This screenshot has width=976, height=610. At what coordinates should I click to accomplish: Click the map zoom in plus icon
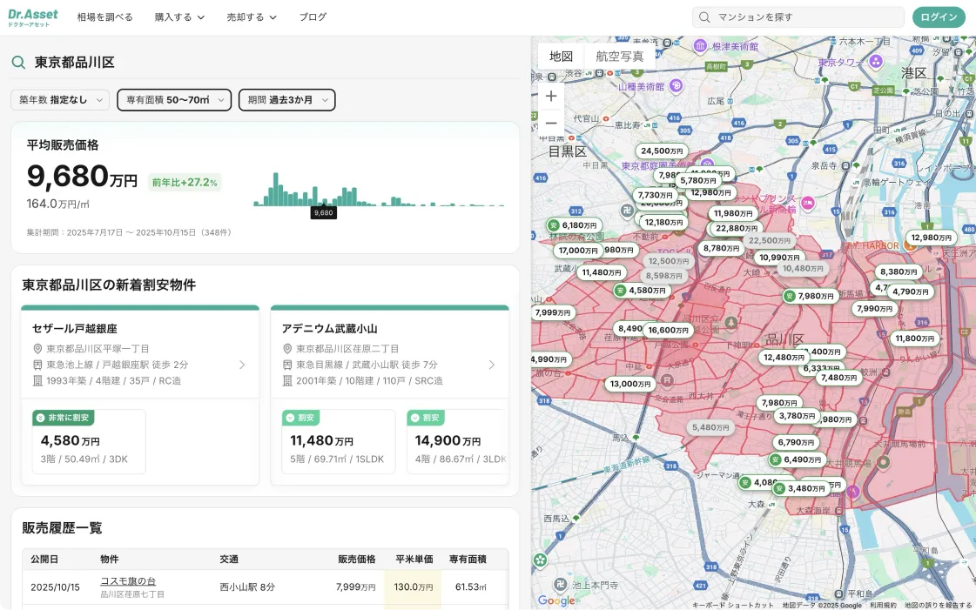(551, 96)
